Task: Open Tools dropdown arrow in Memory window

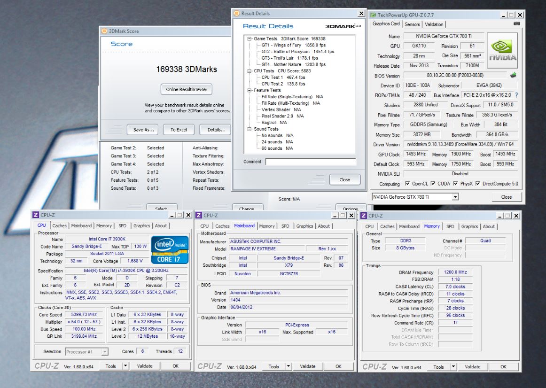Action: (x=453, y=366)
